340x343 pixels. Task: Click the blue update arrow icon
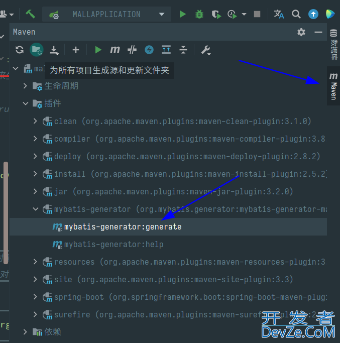(x=313, y=14)
